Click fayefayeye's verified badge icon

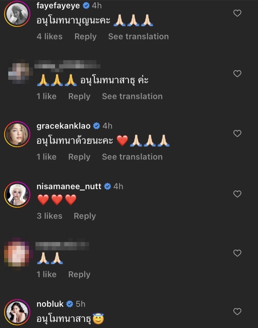(86, 6)
